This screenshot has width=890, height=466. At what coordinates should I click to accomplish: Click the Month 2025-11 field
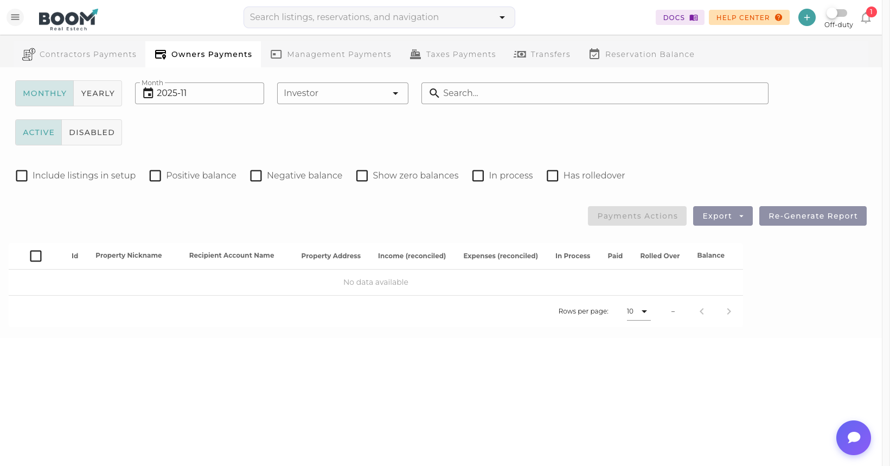(x=200, y=93)
